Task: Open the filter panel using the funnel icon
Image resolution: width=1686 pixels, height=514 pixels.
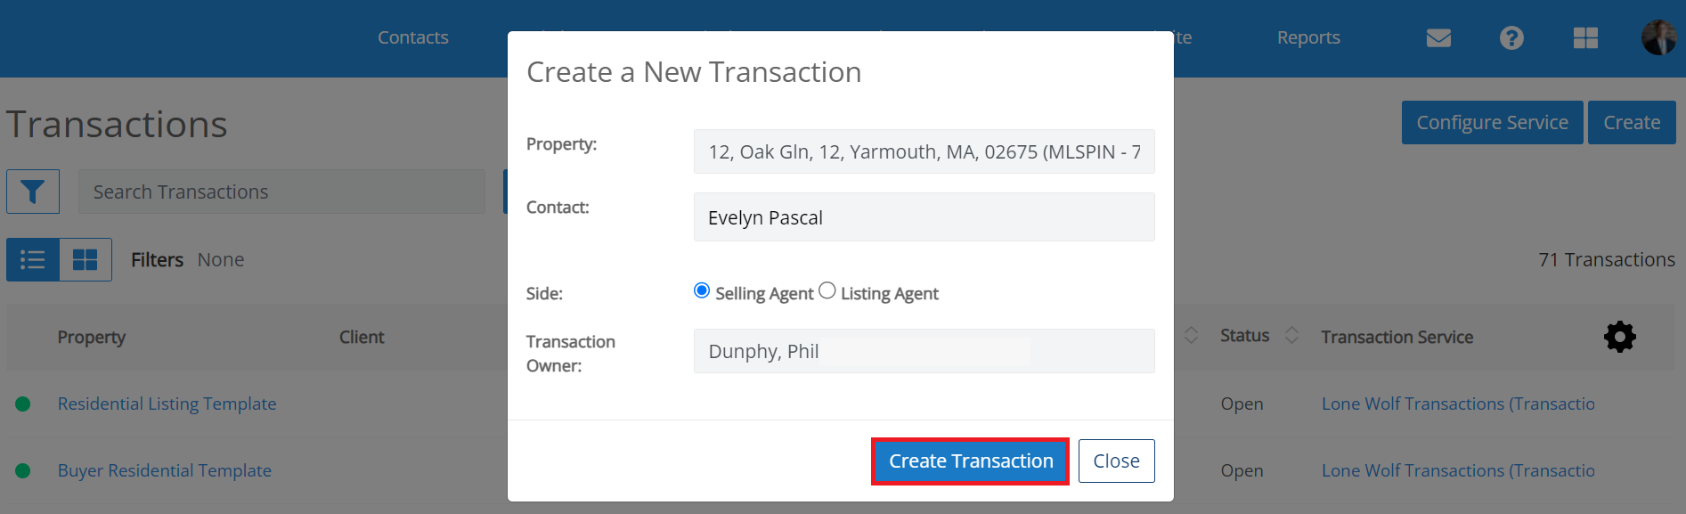Action: point(32,191)
